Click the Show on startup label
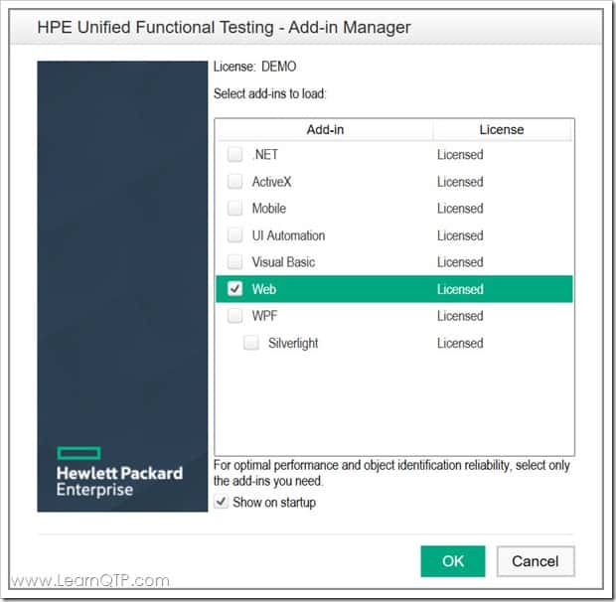Viewport: 616px width, 602px height. 274,503
